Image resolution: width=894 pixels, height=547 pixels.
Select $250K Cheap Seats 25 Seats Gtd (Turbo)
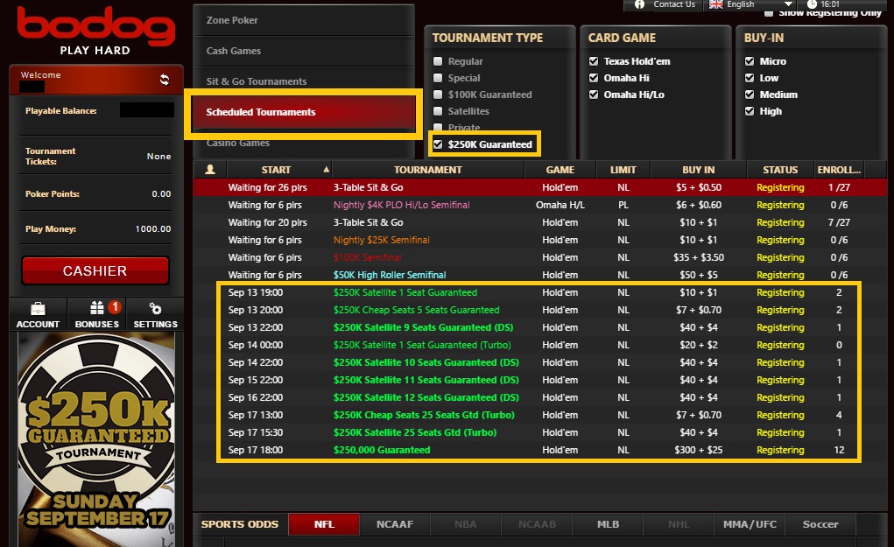539,415
